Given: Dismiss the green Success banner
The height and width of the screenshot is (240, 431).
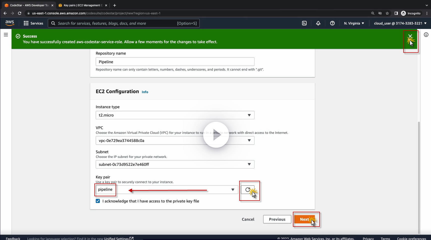Looking at the screenshot, I should pos(410,36).
